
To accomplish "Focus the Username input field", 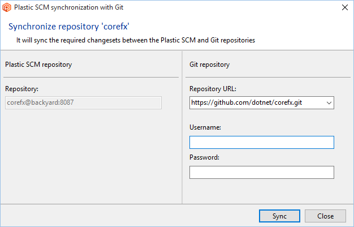I will point(261,142).
